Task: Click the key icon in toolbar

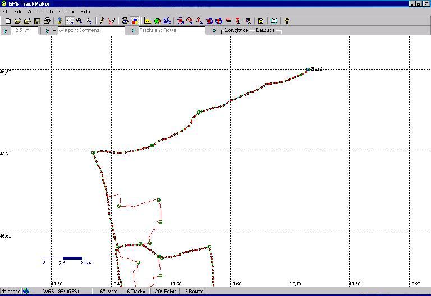Action: click(x=287, y=21)
